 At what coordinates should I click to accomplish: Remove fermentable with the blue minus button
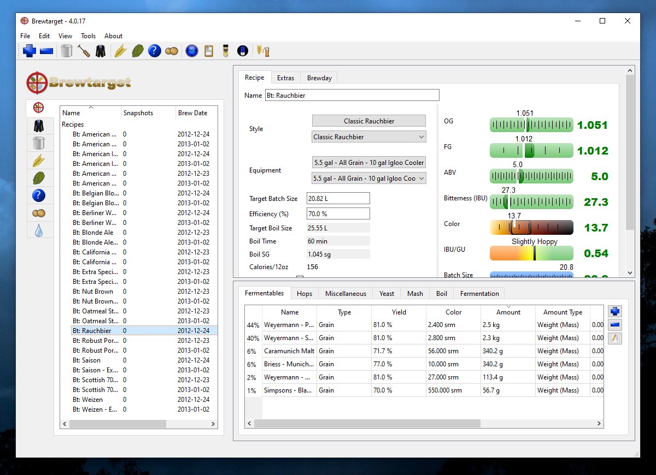(x=615, y=325)
